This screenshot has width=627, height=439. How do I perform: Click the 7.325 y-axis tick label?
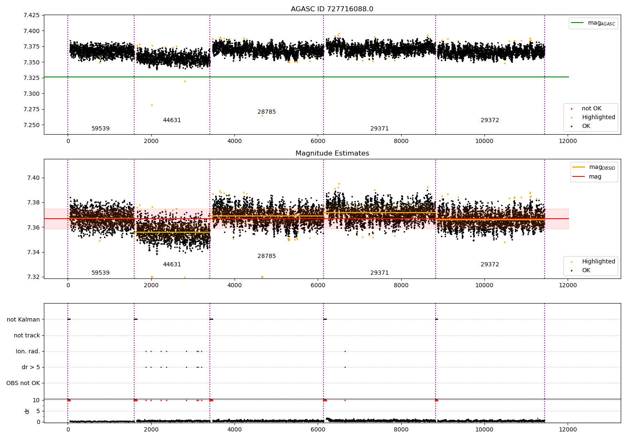(x=31, y=78)
